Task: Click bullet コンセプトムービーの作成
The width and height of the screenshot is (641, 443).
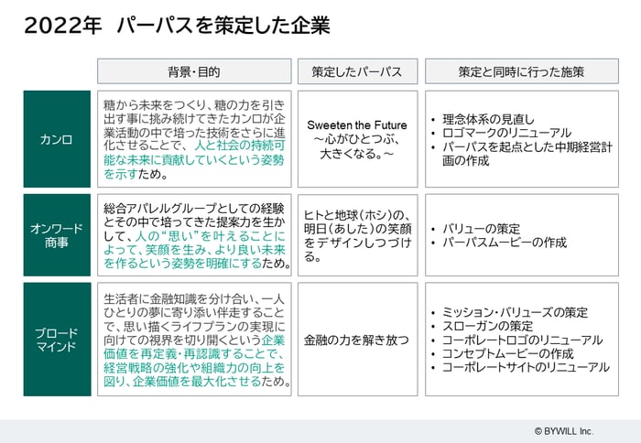Action: coord(507,353)
